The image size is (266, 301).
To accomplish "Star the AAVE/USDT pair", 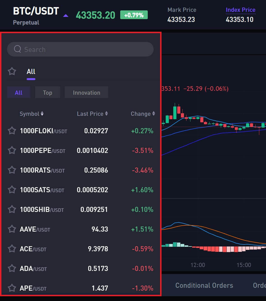I will pos(12,229).
